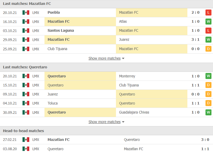Click Mexico flag in Mazatlan vs Atlas row
213x153 pixels.
pos(26,22)
